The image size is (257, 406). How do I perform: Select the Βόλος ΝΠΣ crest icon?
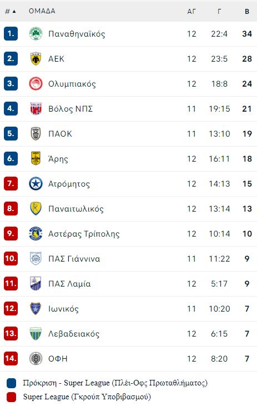36,109
